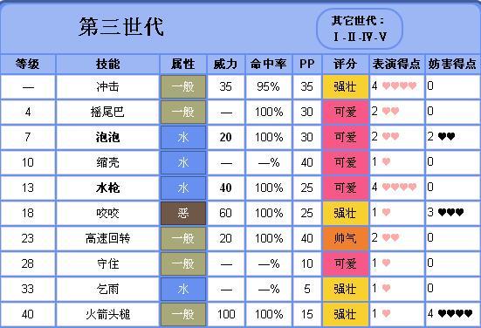Click the four black hearts for 火箭头槌

click(455, 313)
